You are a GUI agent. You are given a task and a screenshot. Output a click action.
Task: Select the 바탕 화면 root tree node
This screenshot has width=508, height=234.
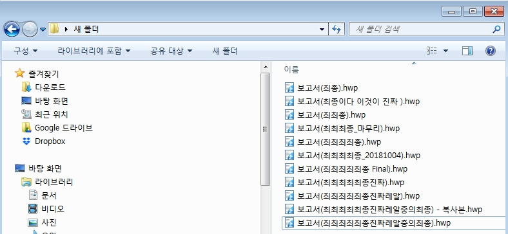tap(45, 168)
